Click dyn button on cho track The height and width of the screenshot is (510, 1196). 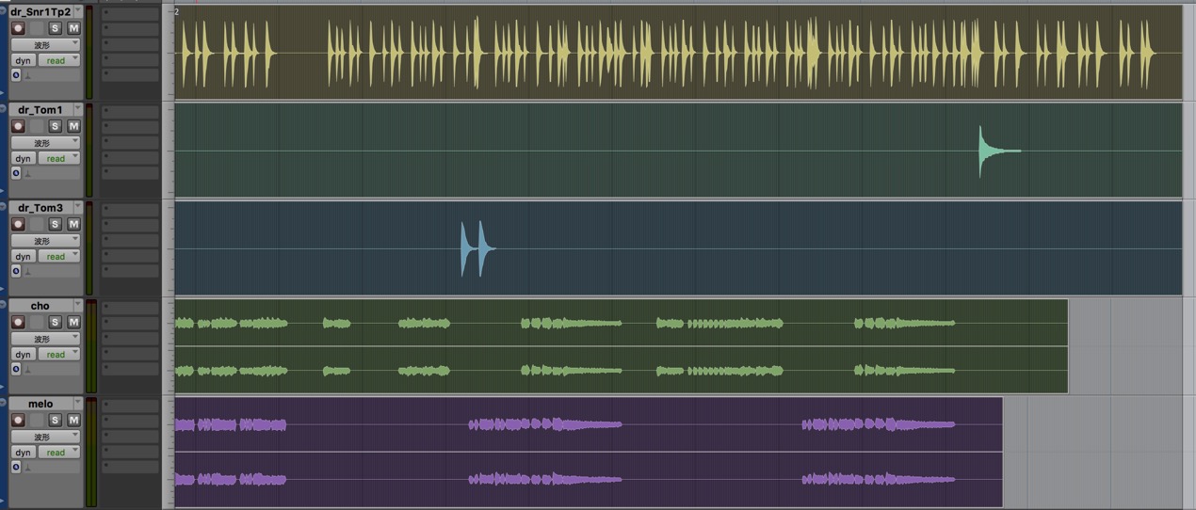[x=23, y=354]
